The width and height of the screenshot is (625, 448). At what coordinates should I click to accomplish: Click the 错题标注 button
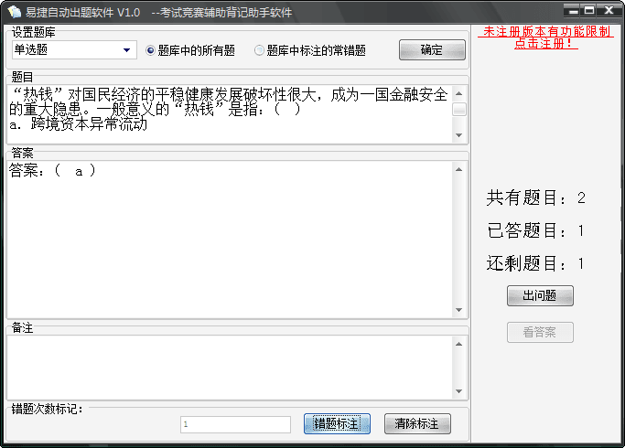[337, 423]
